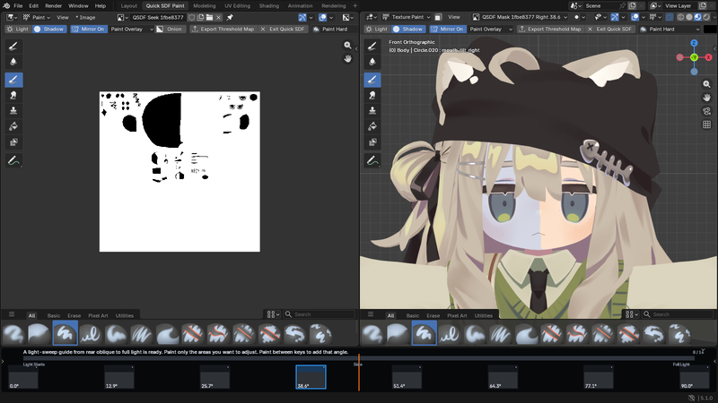Image resolution: width=718 pixels, height=403 pixels.
Task: Open brush display size dropdown in left asset shelf
Action: tap(274, 314)
